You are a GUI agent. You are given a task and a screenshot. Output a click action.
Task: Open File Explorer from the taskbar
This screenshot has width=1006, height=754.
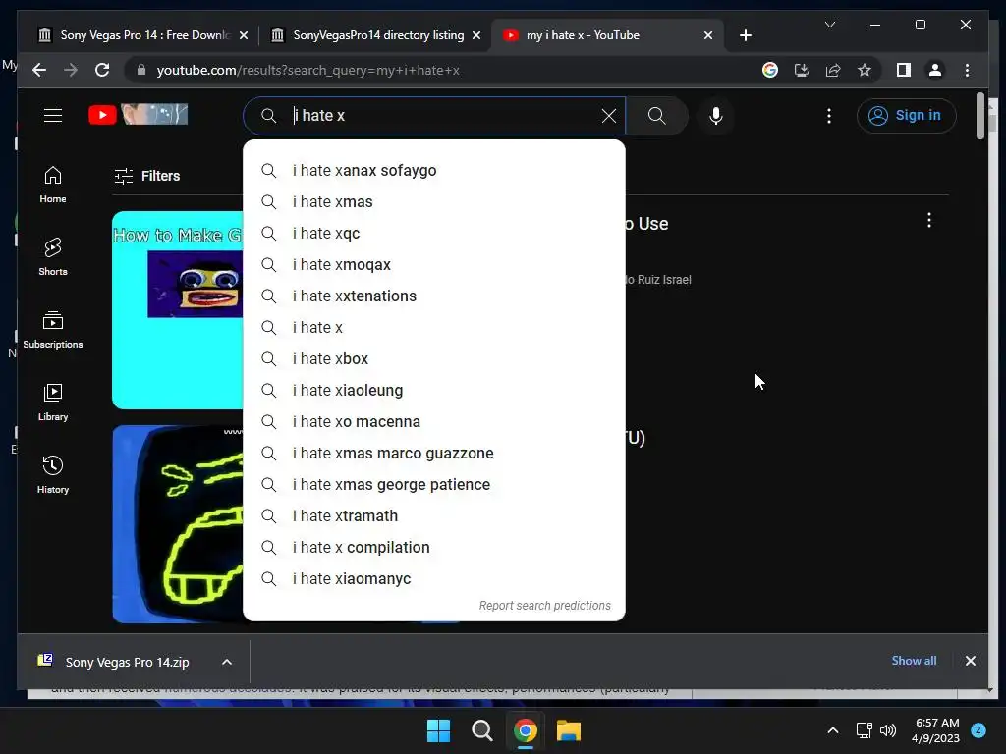pos(569,730)
